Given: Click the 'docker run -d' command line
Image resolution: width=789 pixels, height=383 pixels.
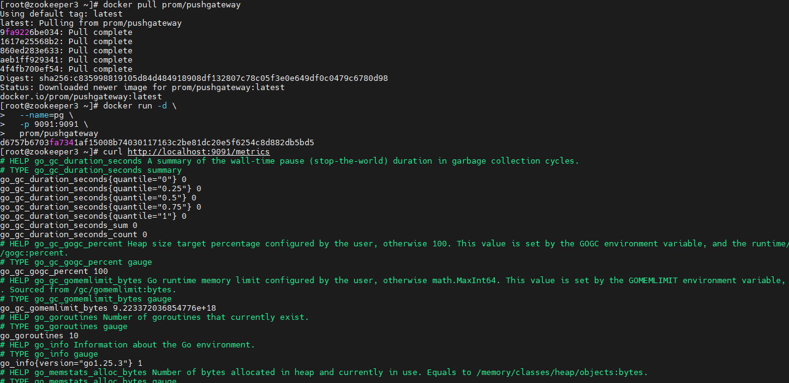Looking at the screenshot, I should (x=139, y=106).
